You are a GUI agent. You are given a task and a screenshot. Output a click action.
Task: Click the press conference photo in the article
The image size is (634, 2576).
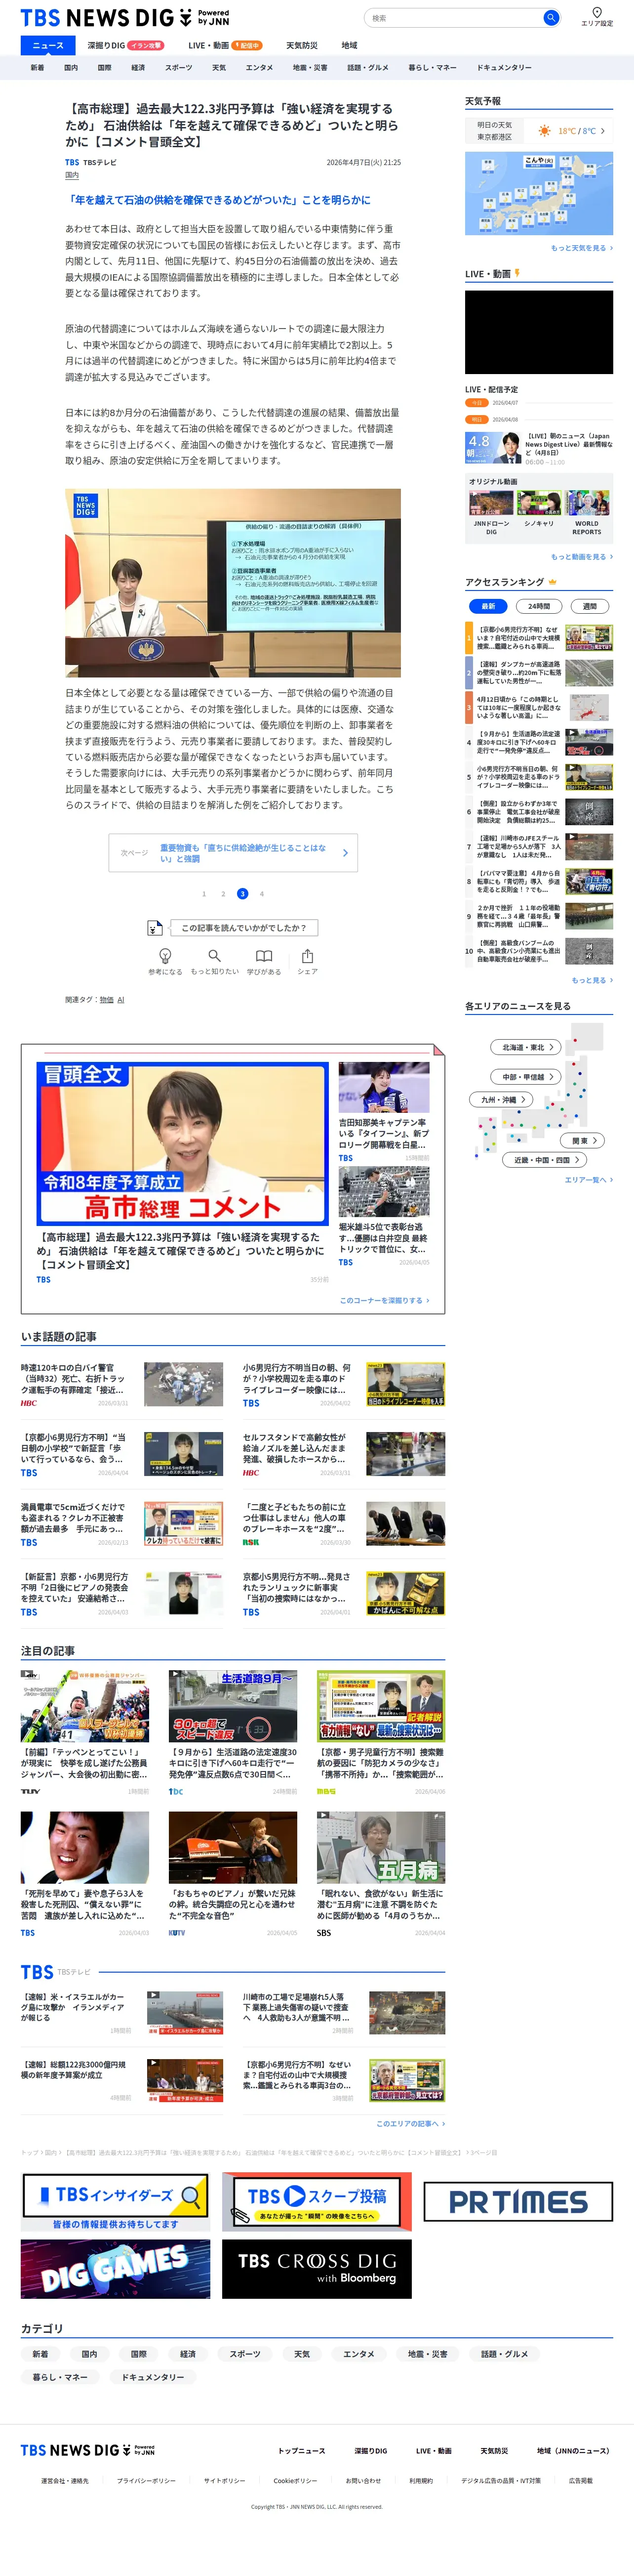point(233,583)
